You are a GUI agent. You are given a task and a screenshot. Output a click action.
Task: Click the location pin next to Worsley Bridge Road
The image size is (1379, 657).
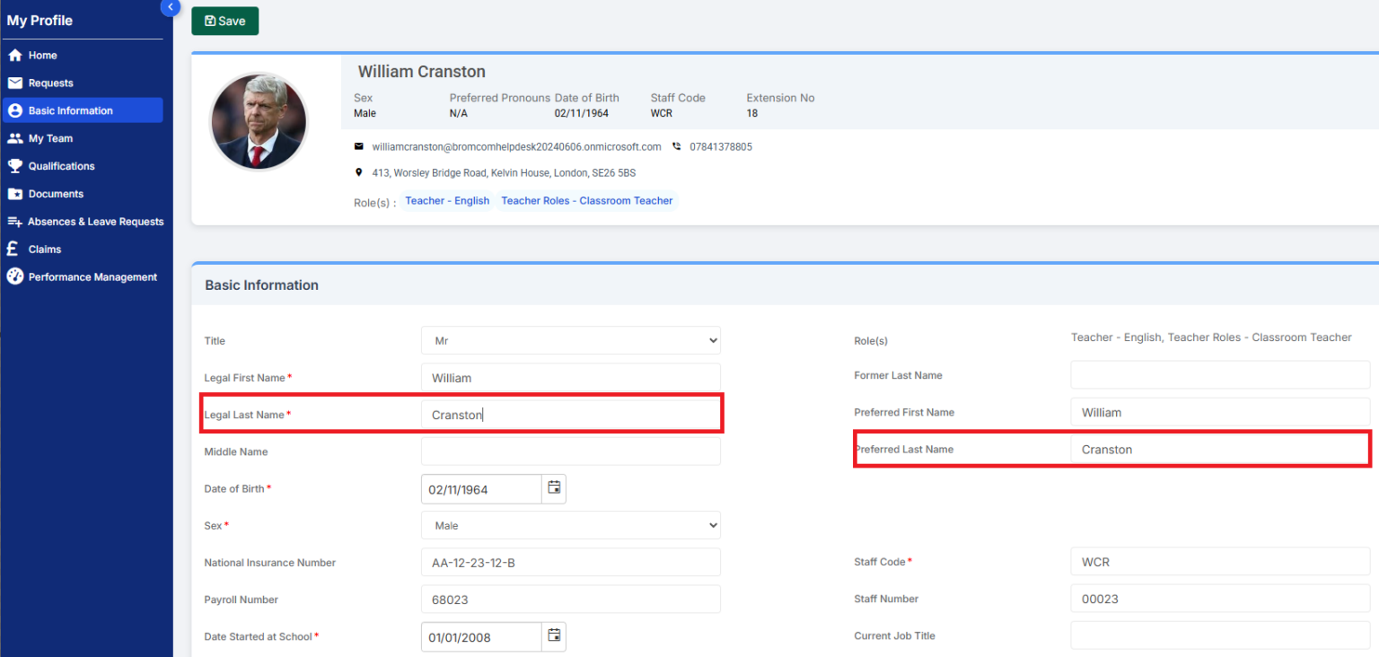(359, 171)
